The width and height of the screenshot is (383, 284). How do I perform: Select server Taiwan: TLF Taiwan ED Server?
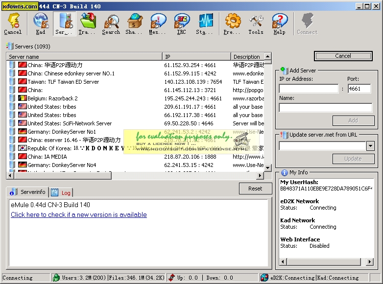63,82
